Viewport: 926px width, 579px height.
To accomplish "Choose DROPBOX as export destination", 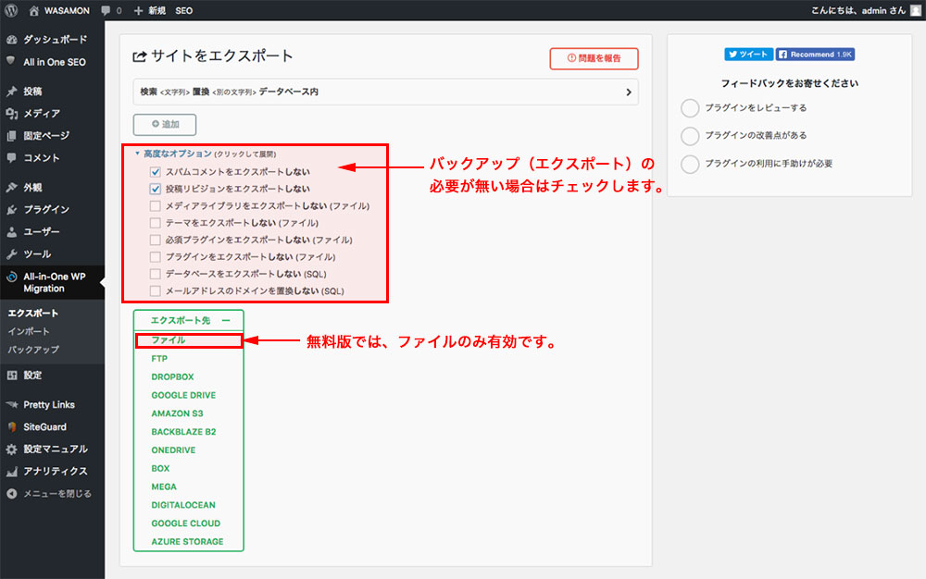I will tap(172, 376).
